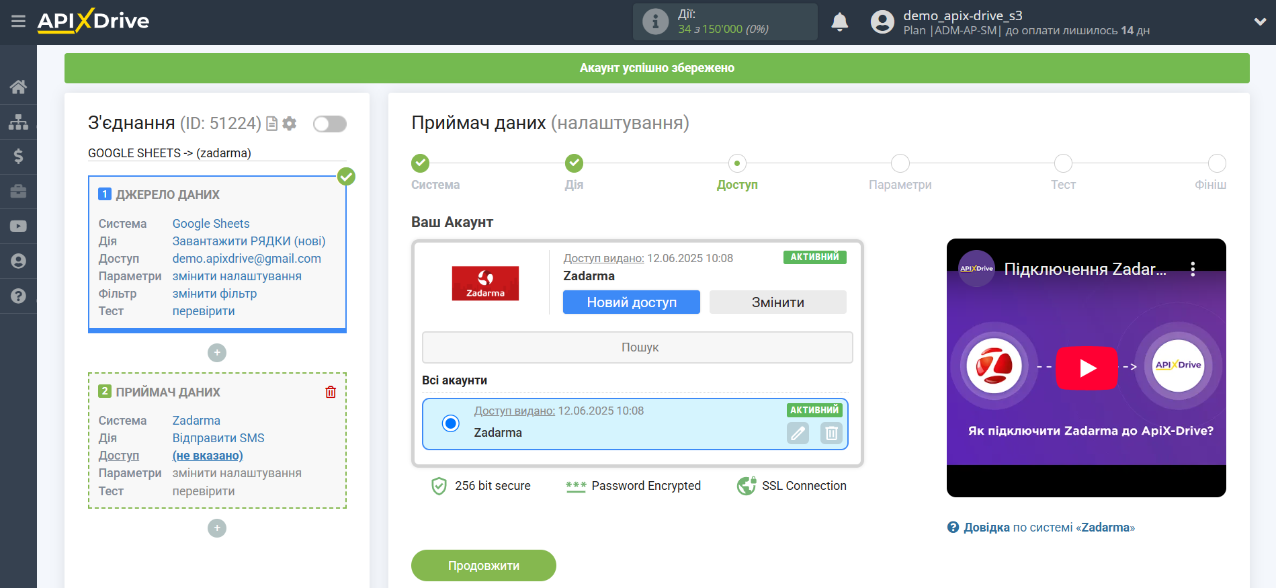Open the notifications bell
Viewport: 1276px width, 588px height.
pos(839,22)
